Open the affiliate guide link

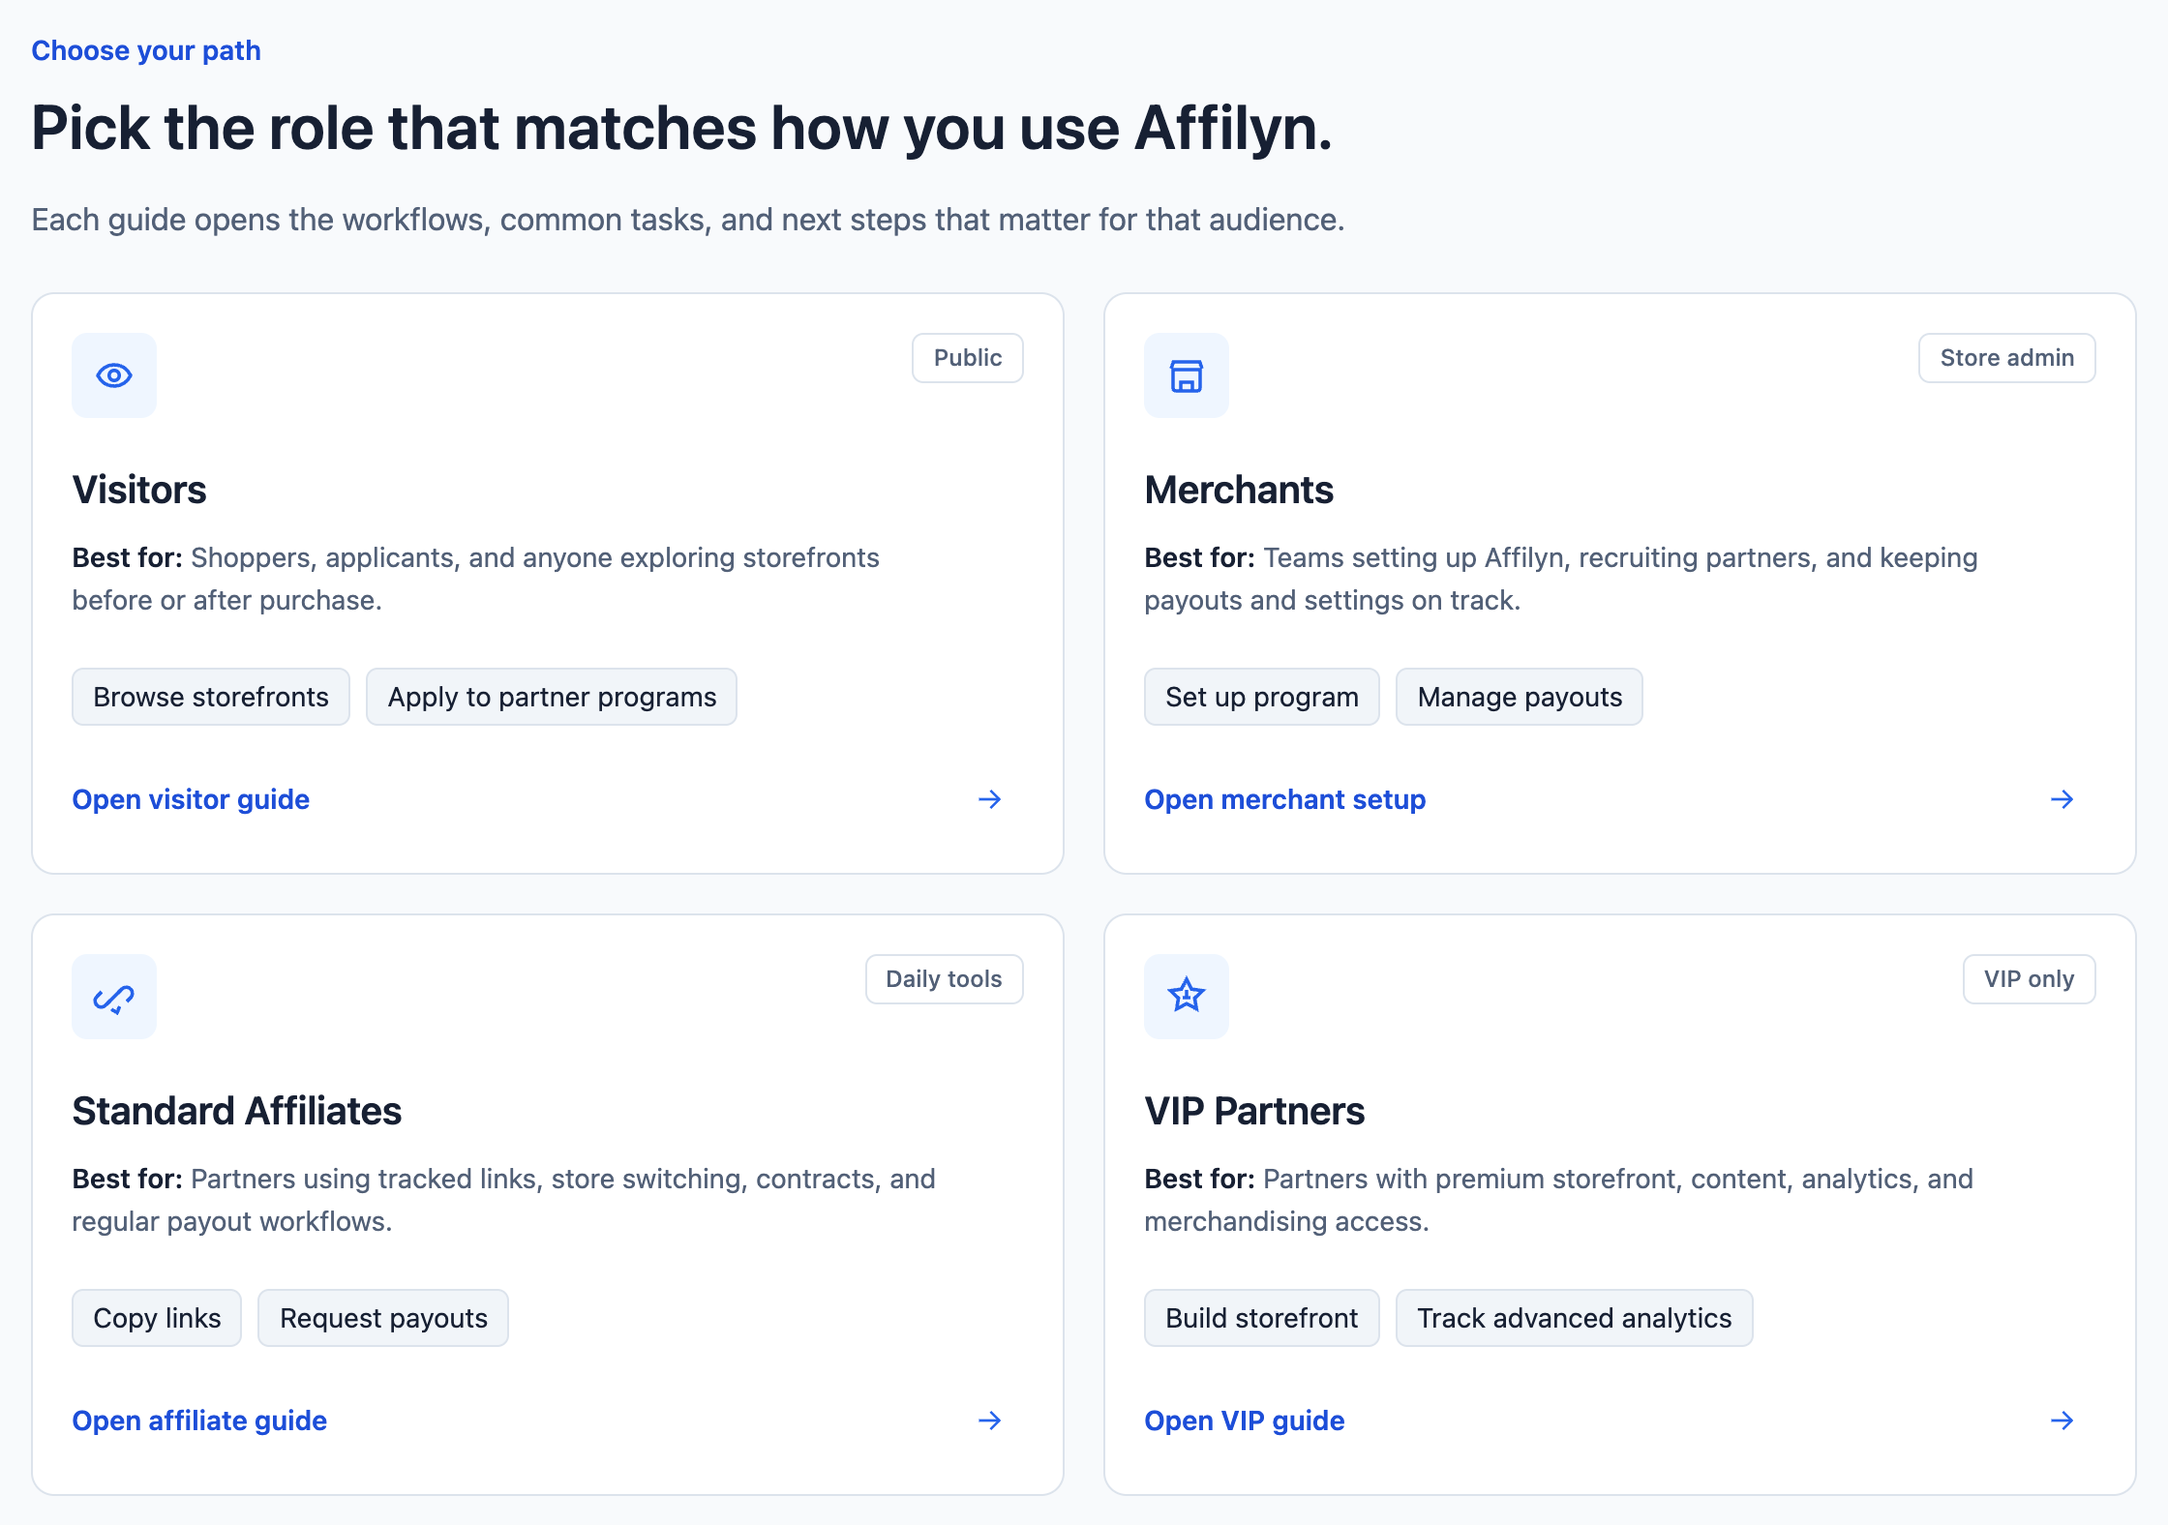pos(199,1420)
